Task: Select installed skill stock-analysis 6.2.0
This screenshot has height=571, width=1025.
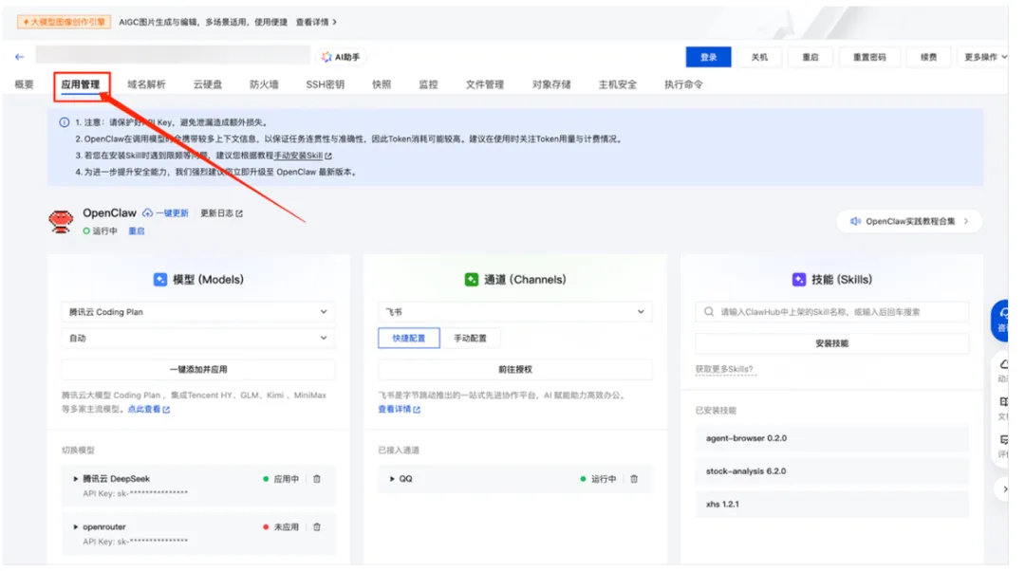Action: (832, 471)
